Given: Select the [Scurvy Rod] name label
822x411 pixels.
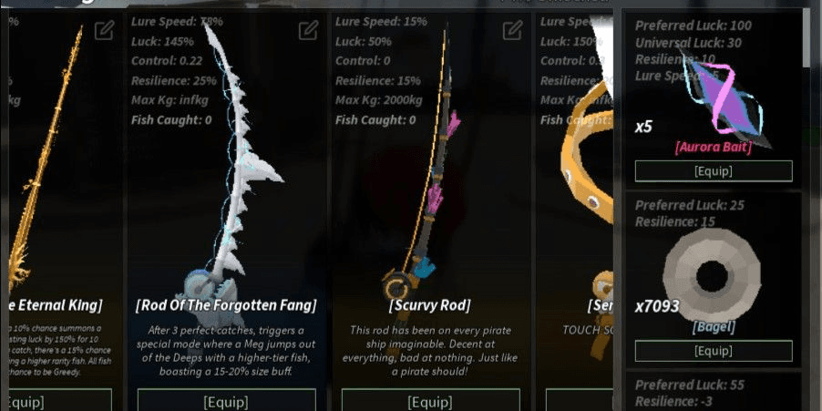Looking at the screenshot, I should tap(430, 305).
